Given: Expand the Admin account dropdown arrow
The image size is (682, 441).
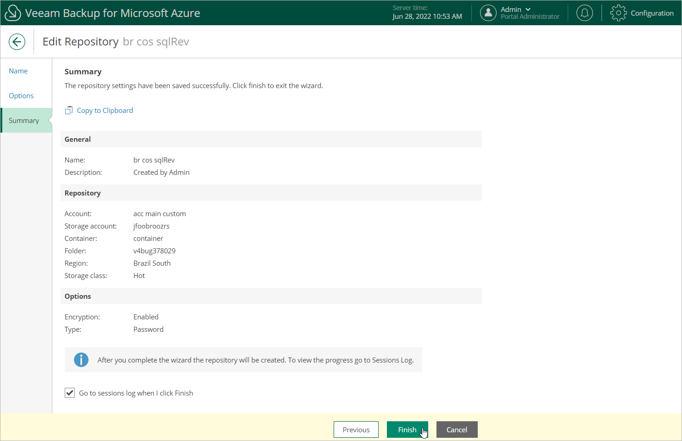Looking at the screenshot, I should point(528,9).
